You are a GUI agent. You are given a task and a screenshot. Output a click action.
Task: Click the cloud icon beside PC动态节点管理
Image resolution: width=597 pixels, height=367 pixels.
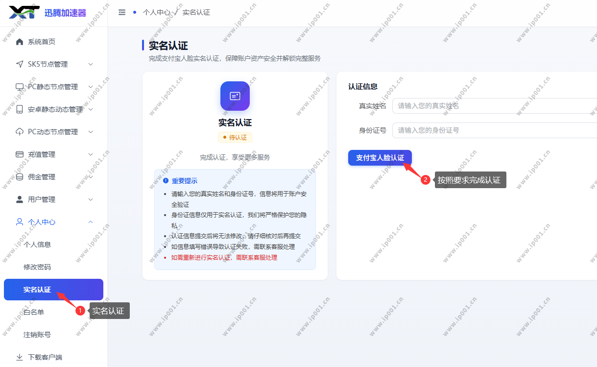20,132
